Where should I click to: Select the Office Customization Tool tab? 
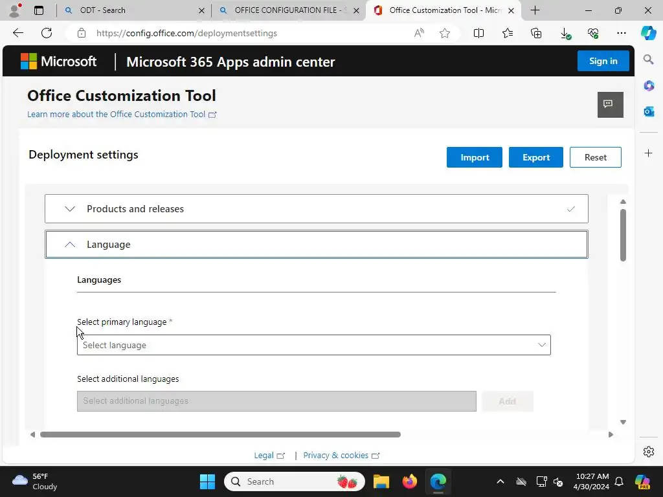point(440,10)
